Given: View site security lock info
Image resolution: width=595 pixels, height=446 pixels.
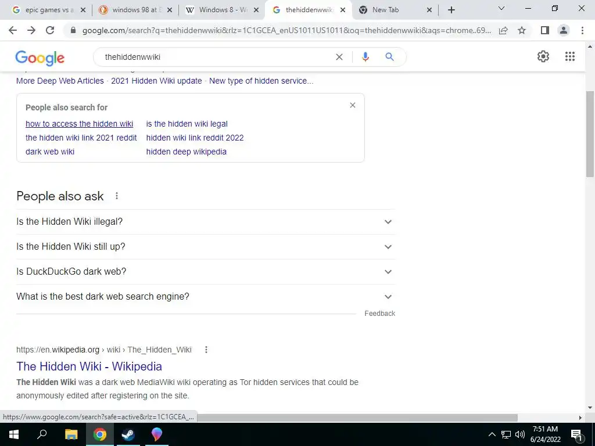Looking at the screenshot, I should pos(73,30).
